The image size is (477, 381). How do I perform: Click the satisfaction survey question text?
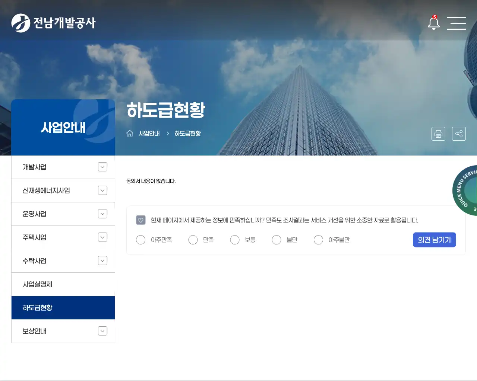pos(284,220)
